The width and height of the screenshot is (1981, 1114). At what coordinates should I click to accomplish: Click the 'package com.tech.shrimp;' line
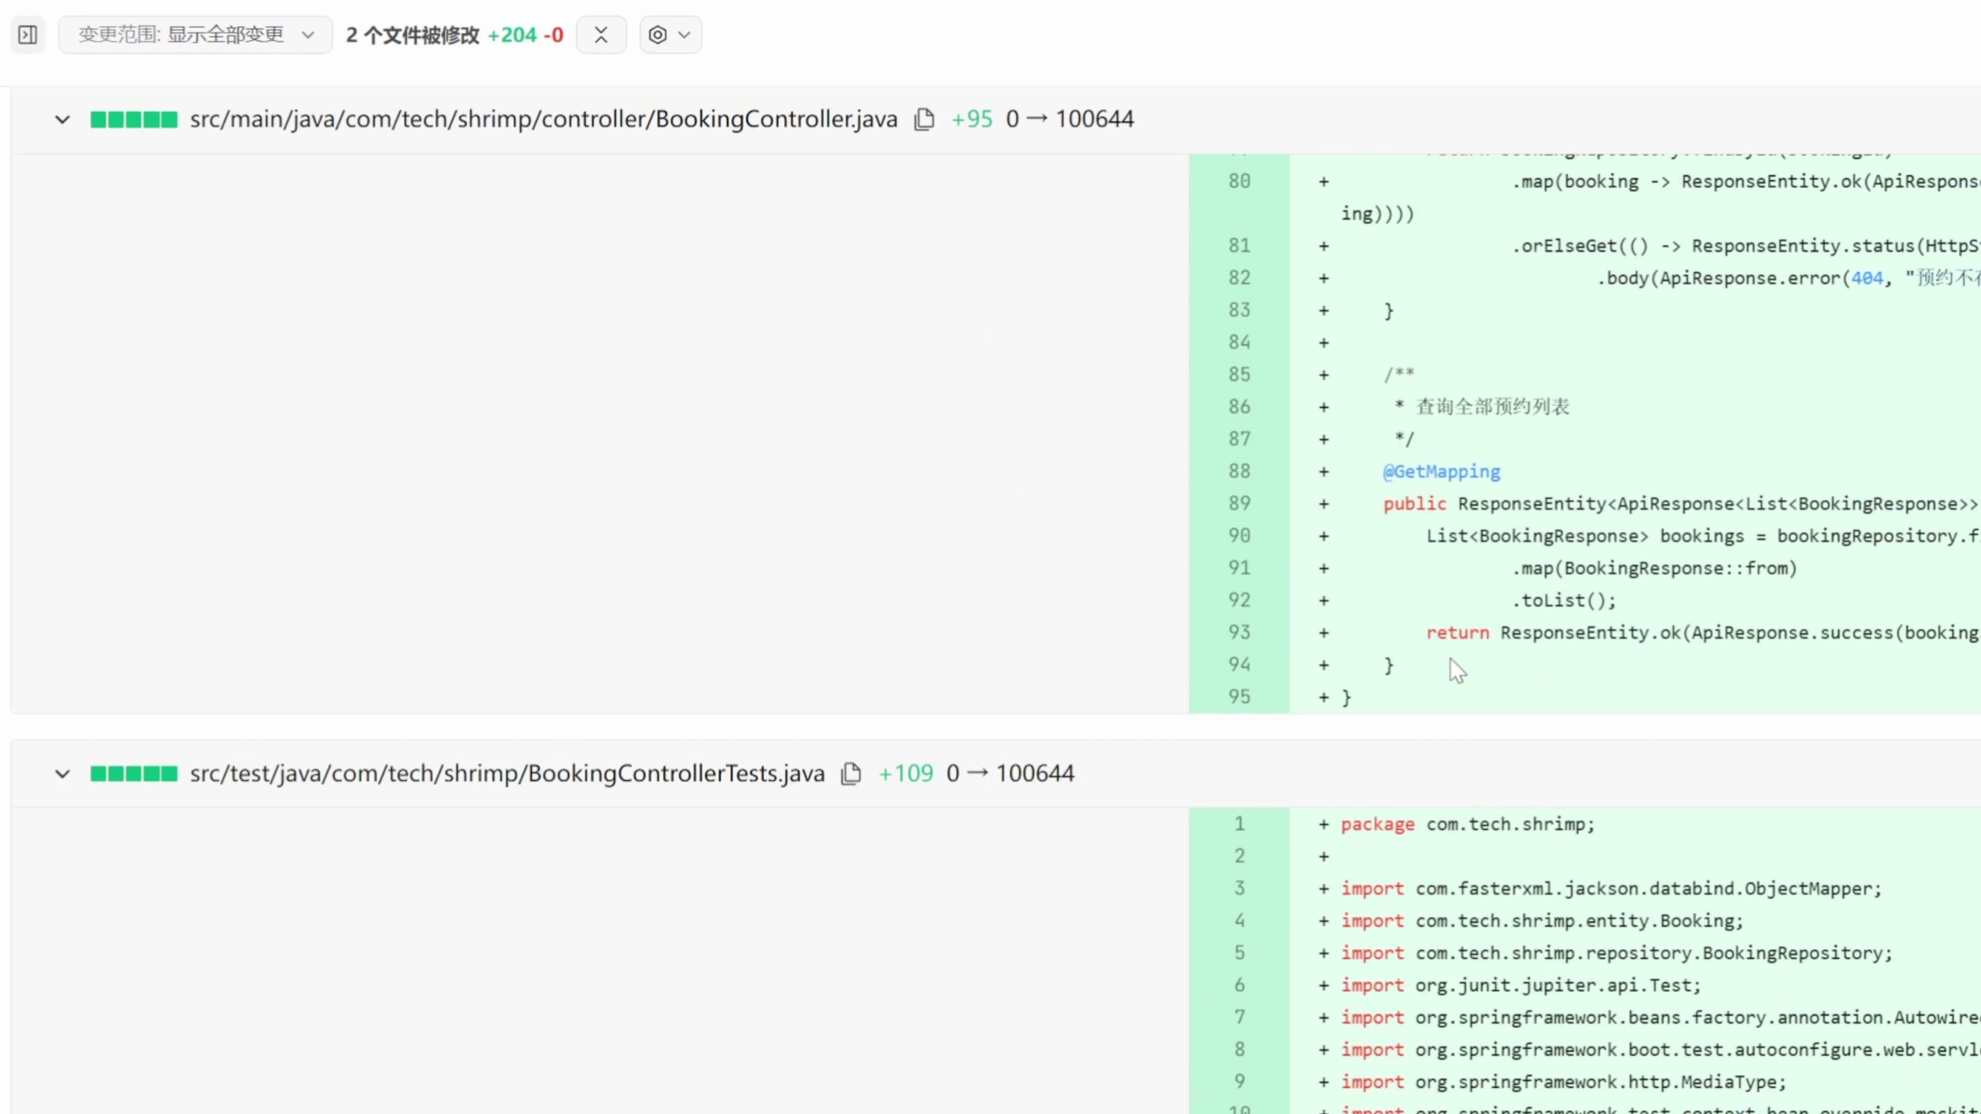pos(1468,824)
